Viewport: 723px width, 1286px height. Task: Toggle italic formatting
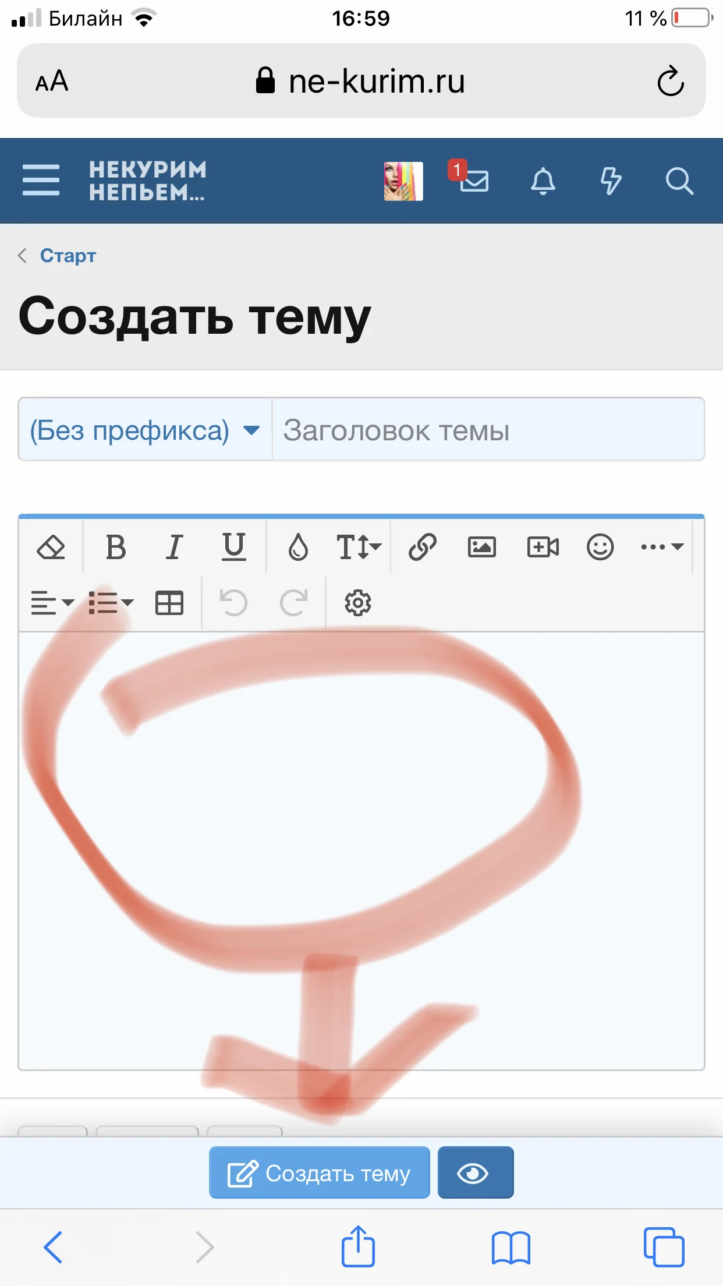click(174, 547)
